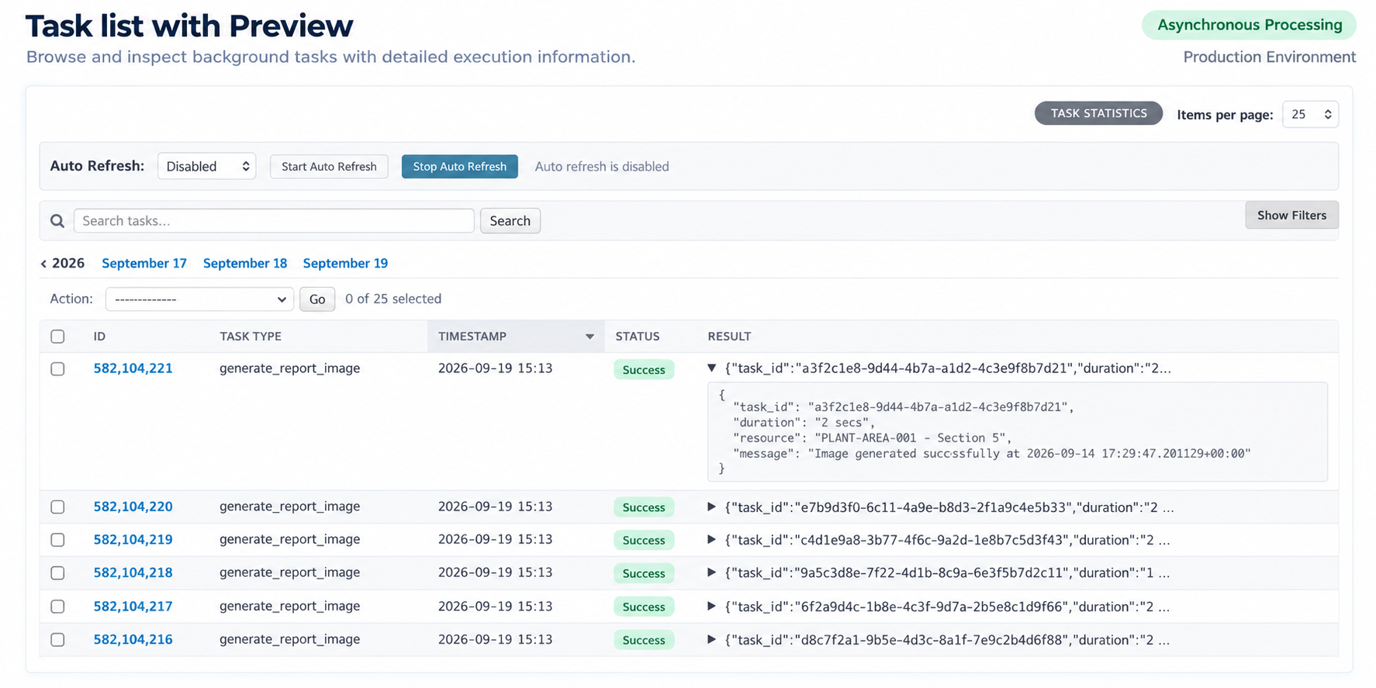Click Start Auto Refresh
Viewport: 1376px width, 688px height.
tap(329, 167)
